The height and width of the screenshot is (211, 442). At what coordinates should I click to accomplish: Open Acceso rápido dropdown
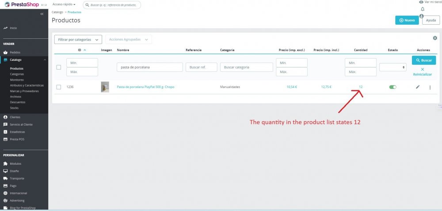point(64,4)
